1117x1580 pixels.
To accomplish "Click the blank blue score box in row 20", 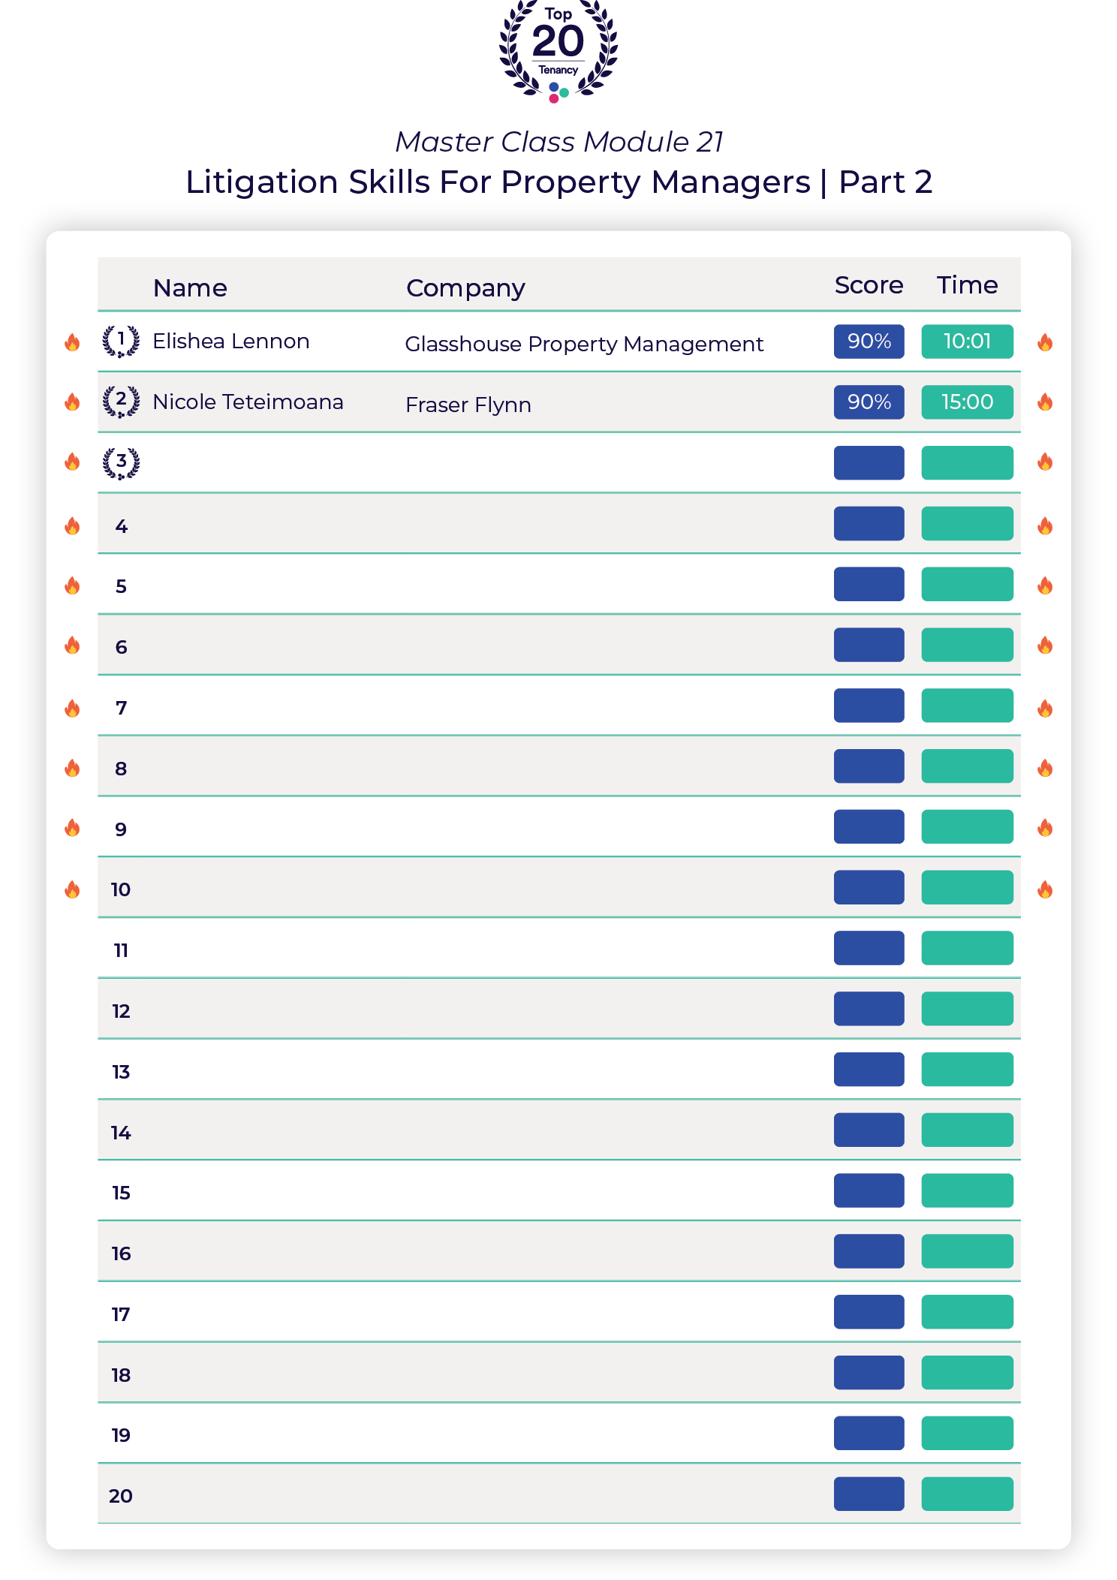I will click(x=869, y=1494).
